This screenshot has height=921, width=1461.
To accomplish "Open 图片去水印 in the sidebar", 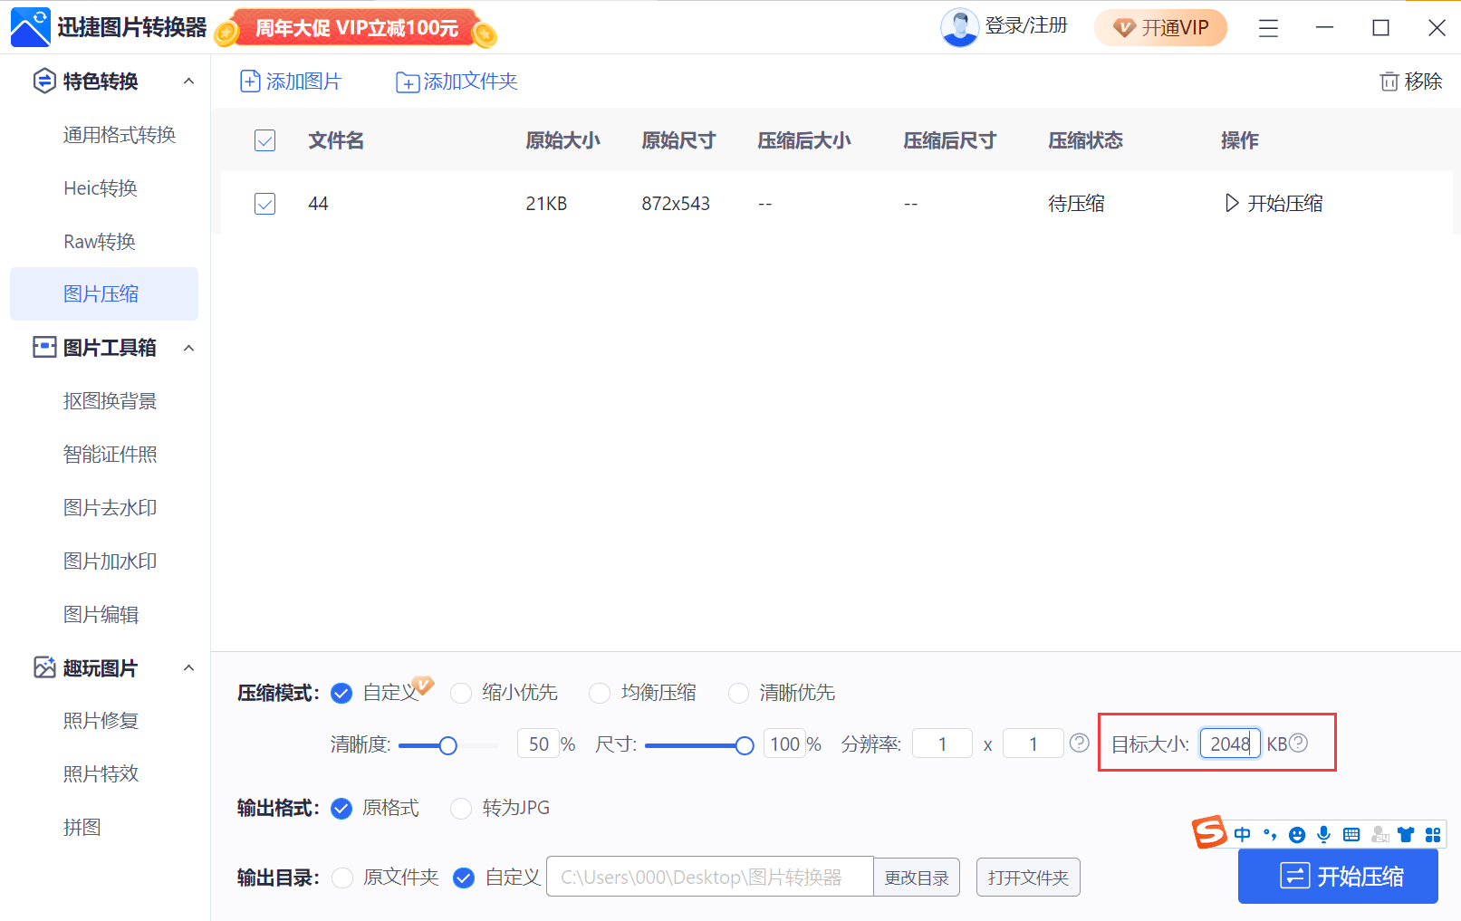I will (x=110, y=508).
